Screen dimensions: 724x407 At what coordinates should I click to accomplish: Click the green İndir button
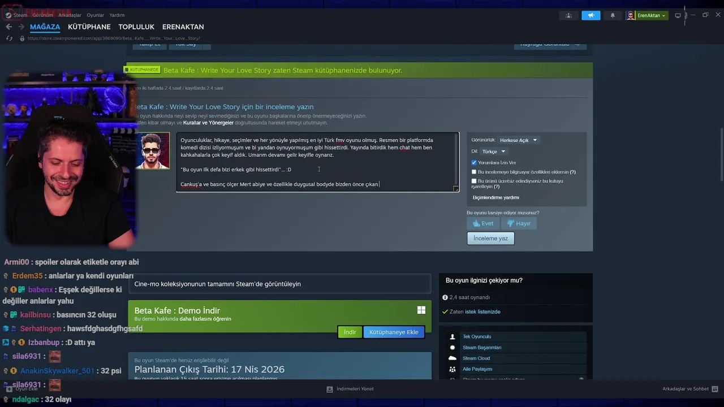coord(350,332)
